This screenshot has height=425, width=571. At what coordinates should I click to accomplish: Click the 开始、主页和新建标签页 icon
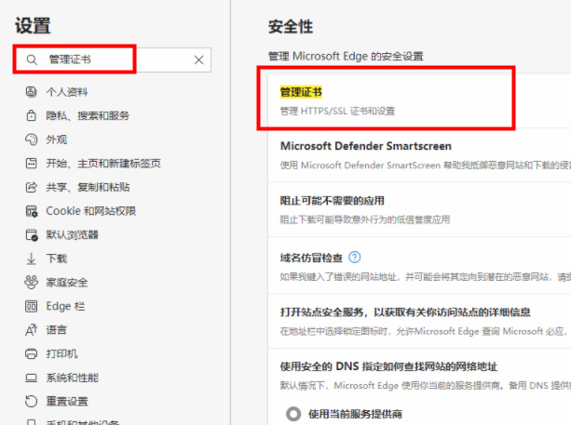[32, 164]
